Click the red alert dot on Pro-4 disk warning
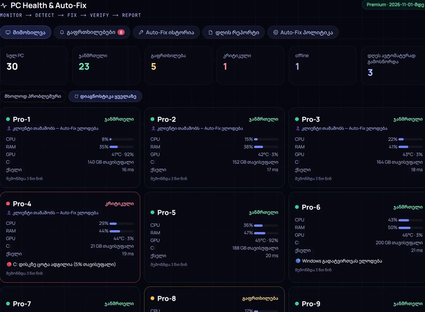Viewport: 425px width, 312px height. click(x=9, y=264)
